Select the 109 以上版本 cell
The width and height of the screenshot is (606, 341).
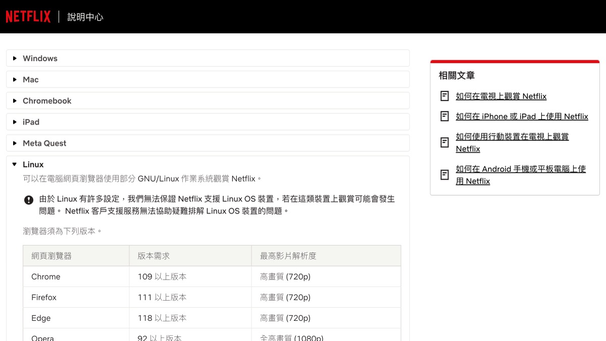[x=190, y=277]
